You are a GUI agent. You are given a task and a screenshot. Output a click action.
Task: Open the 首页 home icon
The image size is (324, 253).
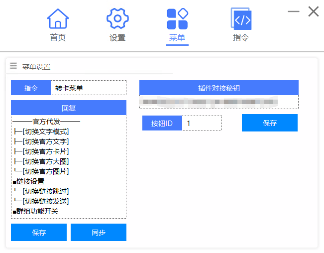pos(58,18)
